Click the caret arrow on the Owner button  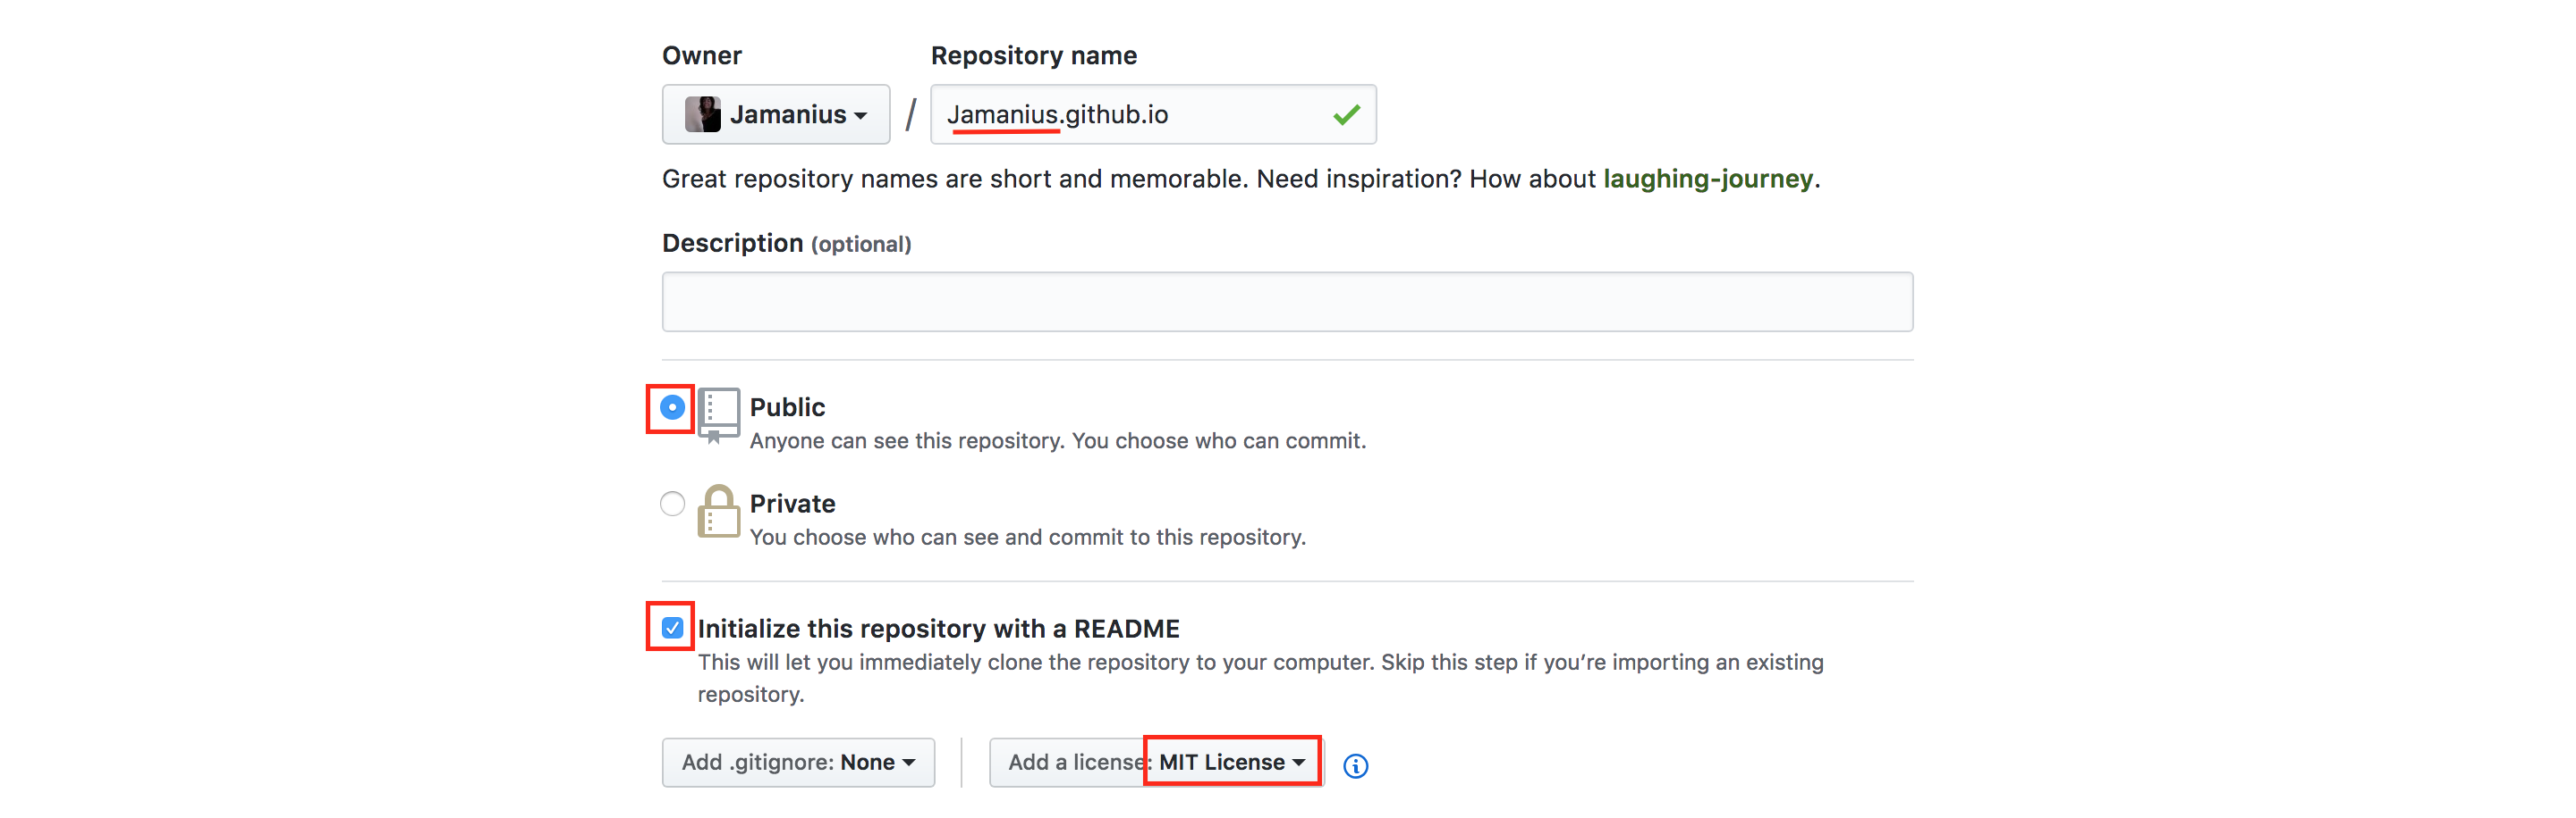pos(861,115)
